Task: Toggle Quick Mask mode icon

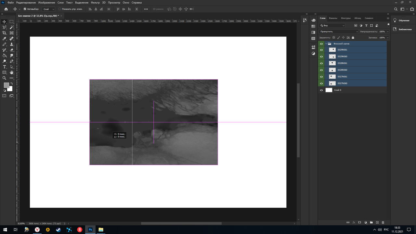Action: tap(4, 96)
